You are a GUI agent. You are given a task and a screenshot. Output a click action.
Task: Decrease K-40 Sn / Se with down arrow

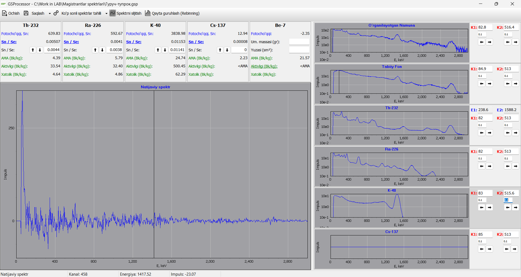coord(165,50)
